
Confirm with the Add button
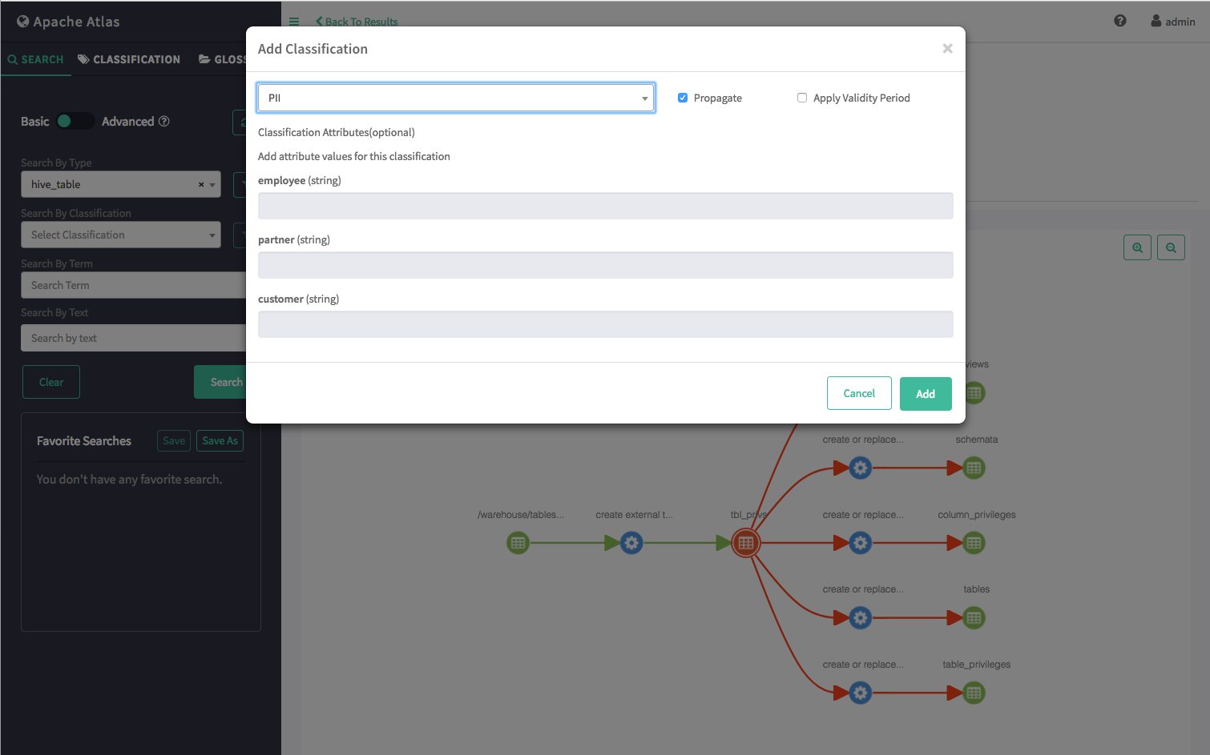coord(926,394)
